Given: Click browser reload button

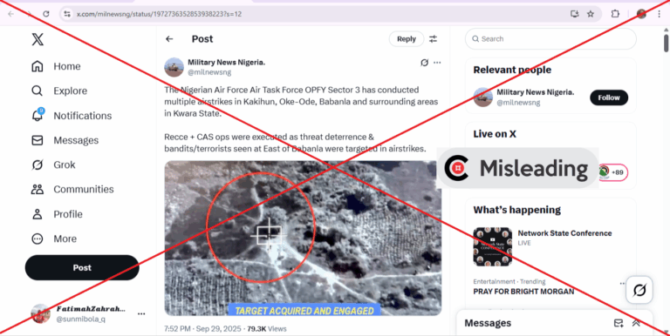Looking at the screenshot, I should tap(46, 14).
